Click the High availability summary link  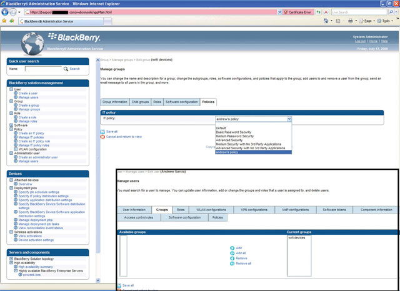tap(36, 267)
